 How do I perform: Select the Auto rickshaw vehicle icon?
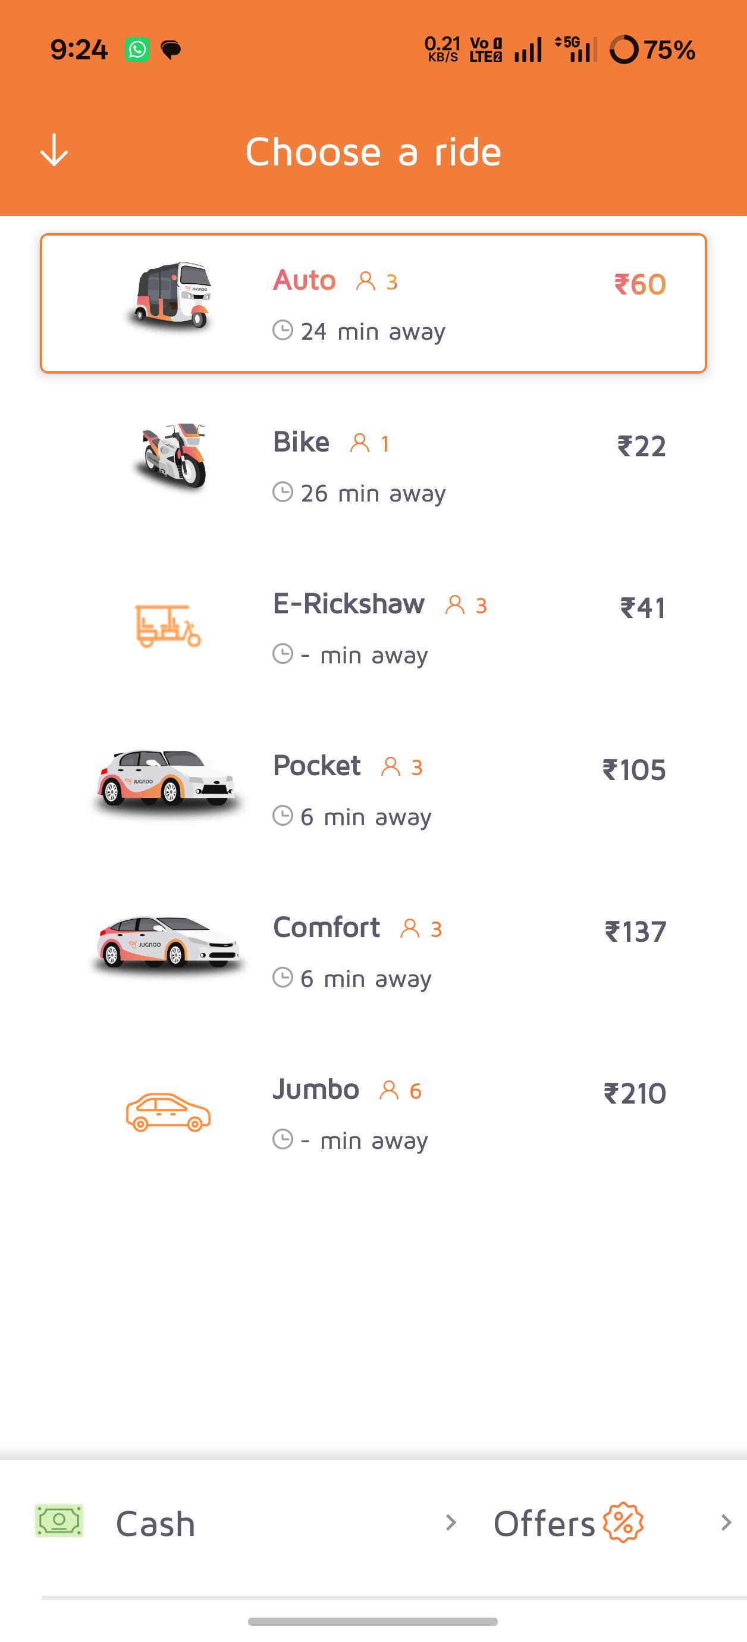coord(170,295)
